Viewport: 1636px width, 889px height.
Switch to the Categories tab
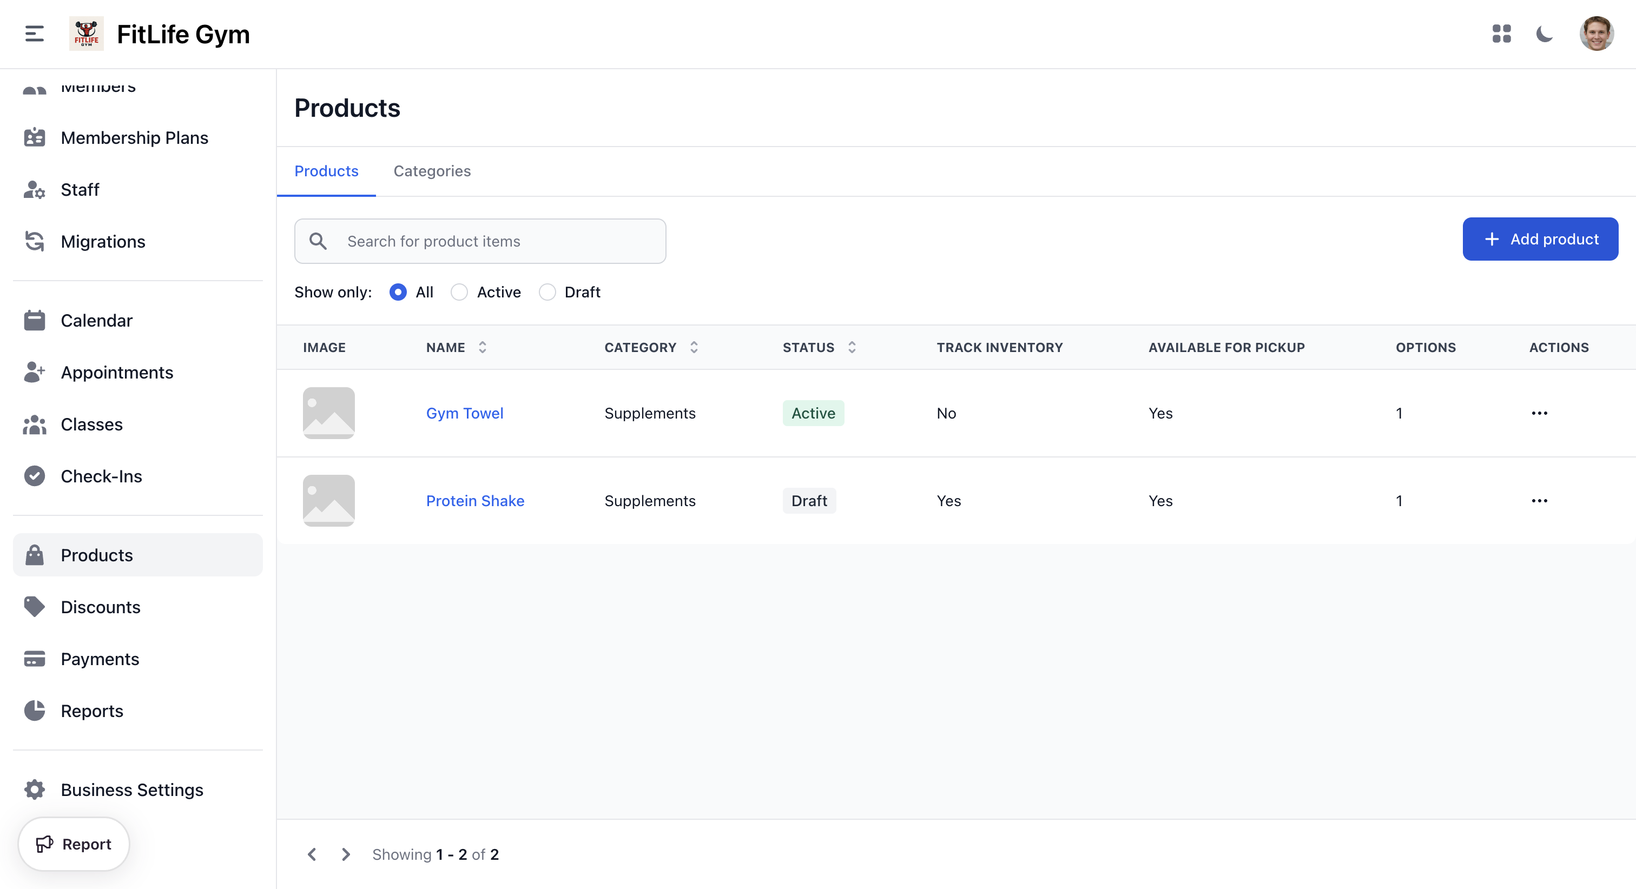click(x=432, y=171)
